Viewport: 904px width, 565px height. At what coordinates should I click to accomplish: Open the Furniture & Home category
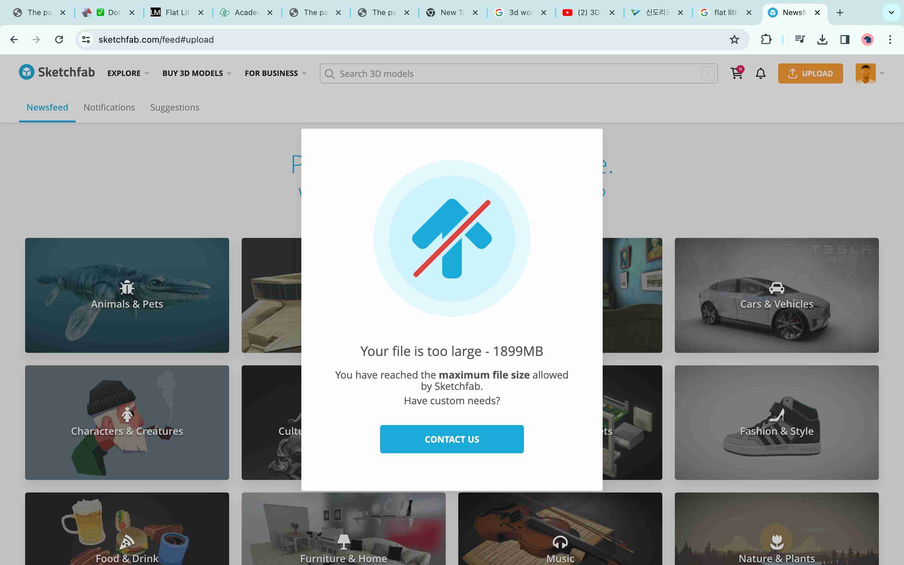point(343,529)
